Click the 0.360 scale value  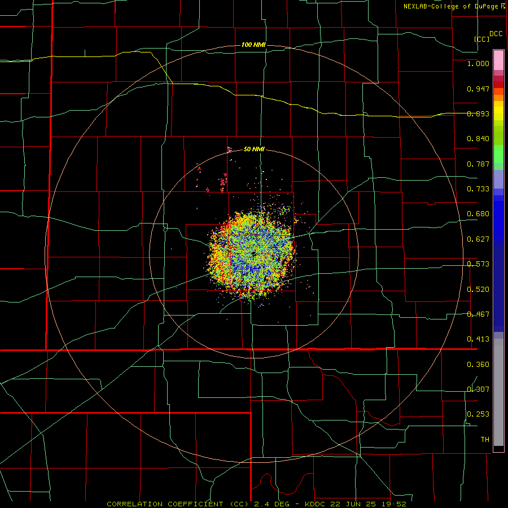(478, 365)
